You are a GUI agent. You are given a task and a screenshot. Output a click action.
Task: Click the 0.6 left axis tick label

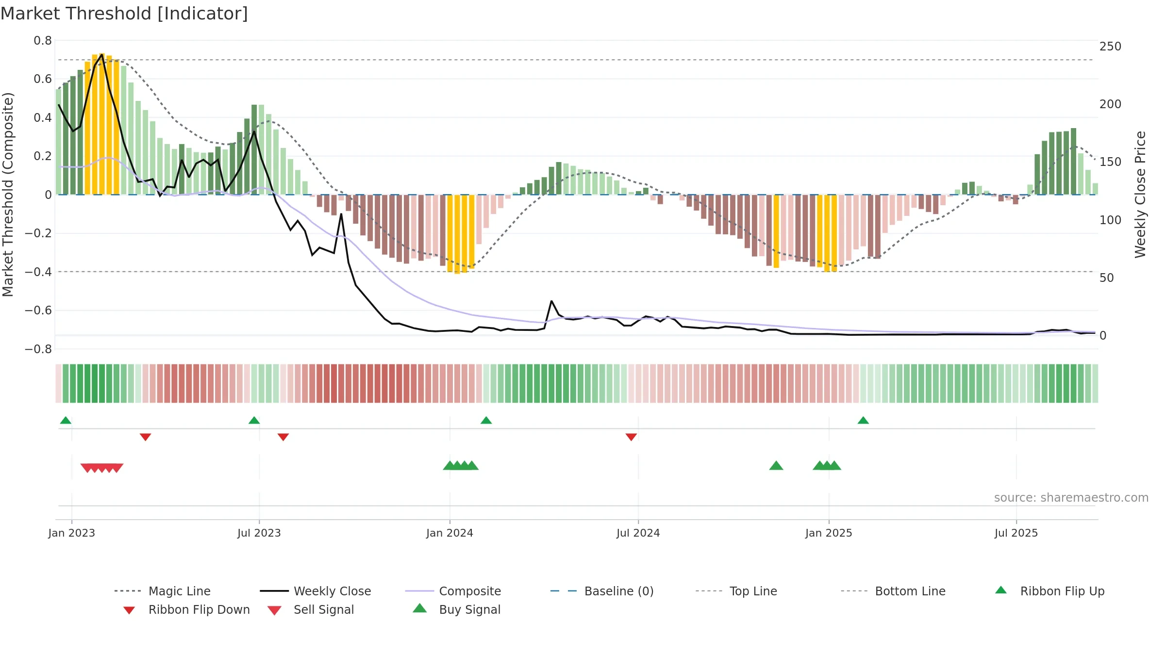[x=43, y=79]
